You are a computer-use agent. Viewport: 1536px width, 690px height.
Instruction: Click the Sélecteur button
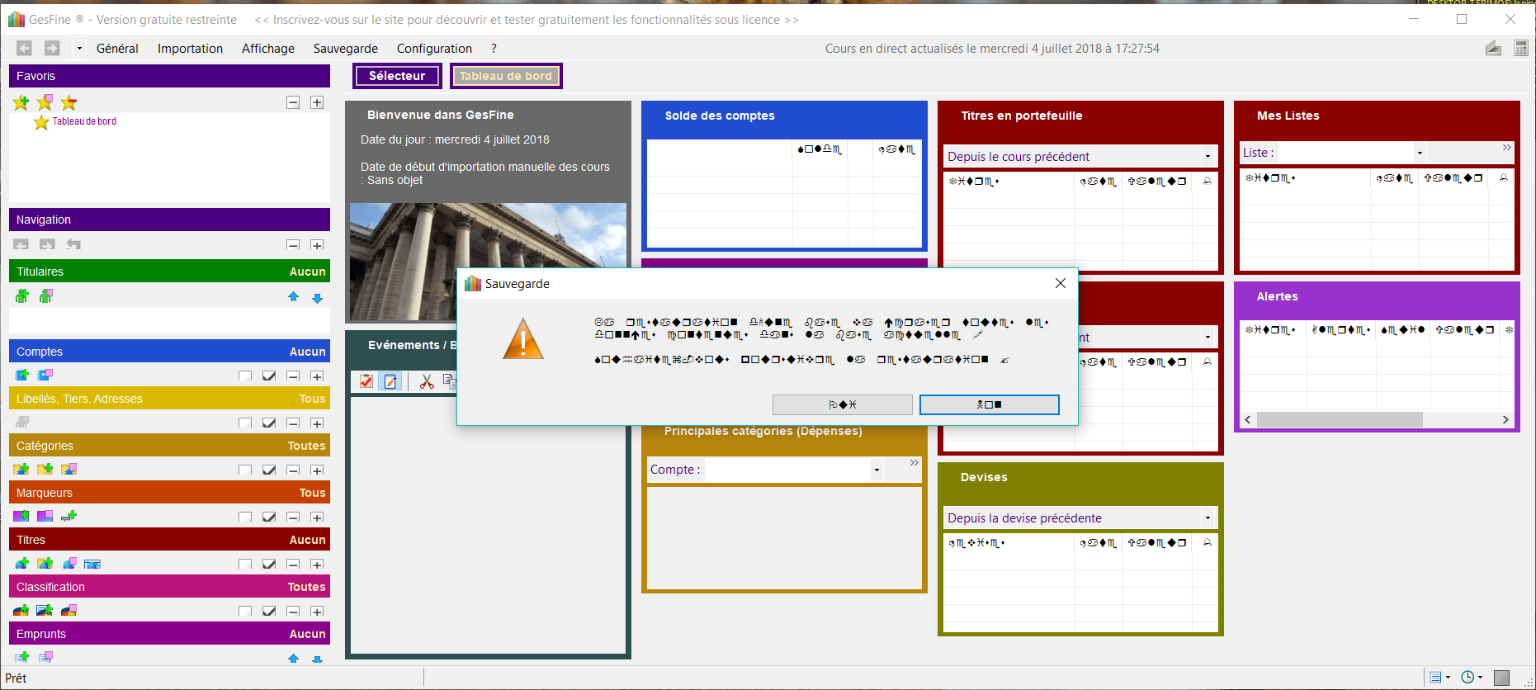(397, 76)
